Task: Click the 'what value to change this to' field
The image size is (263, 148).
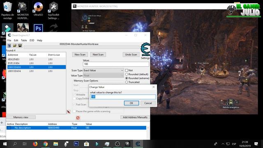Action: (x=123, y=97)
